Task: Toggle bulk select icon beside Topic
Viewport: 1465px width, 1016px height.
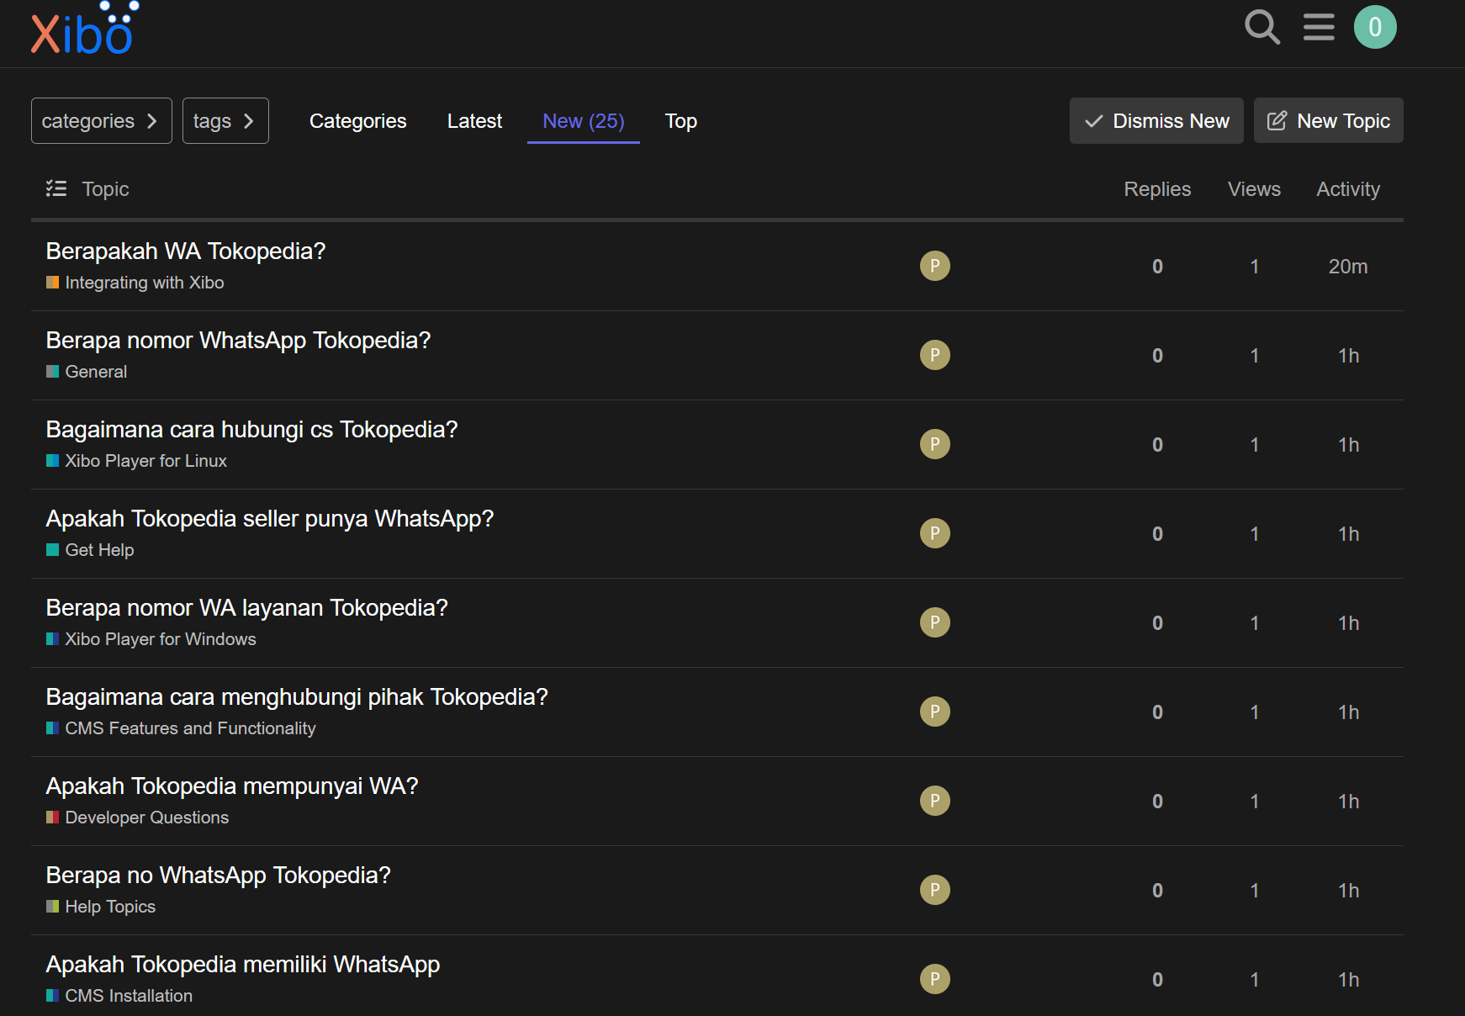Action: [x=56, y=189]
